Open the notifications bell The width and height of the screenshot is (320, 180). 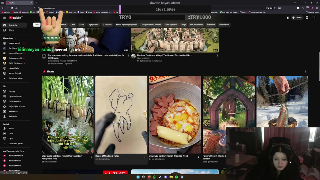(307, 17)
